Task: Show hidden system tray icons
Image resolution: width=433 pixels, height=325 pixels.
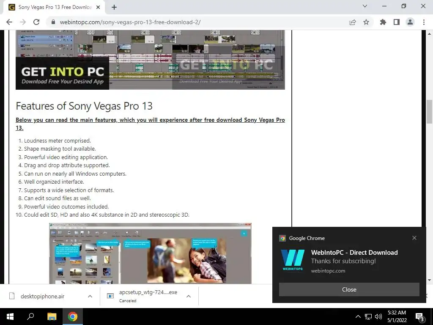Action: tap(358, 317)
